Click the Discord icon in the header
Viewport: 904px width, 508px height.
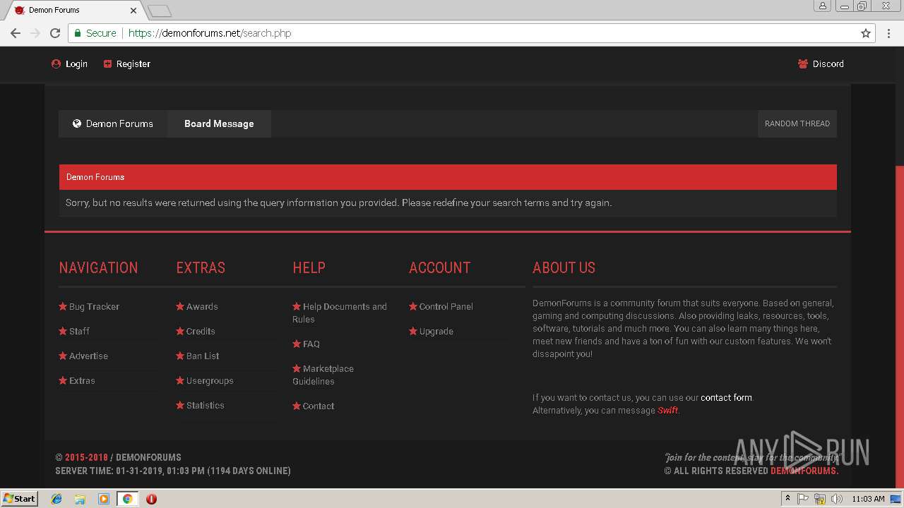(x=803, y=64)
